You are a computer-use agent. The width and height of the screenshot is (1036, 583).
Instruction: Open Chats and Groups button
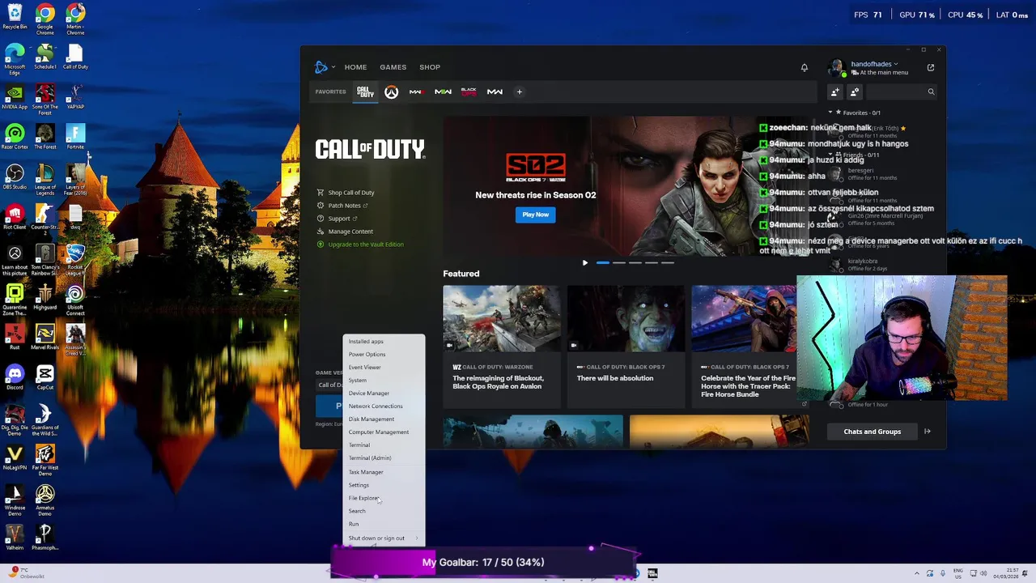coord(872,432)
